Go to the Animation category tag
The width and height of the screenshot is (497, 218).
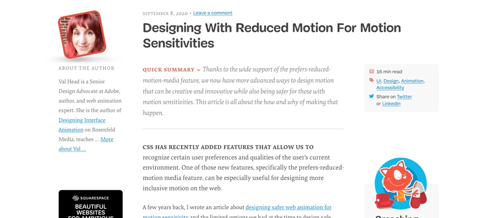tap(412, 81)
